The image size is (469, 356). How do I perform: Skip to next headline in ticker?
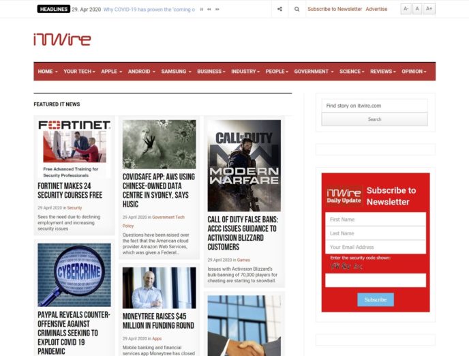click(x=217, y=10)
